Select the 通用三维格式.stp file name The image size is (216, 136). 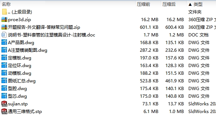tap(25, 112)
